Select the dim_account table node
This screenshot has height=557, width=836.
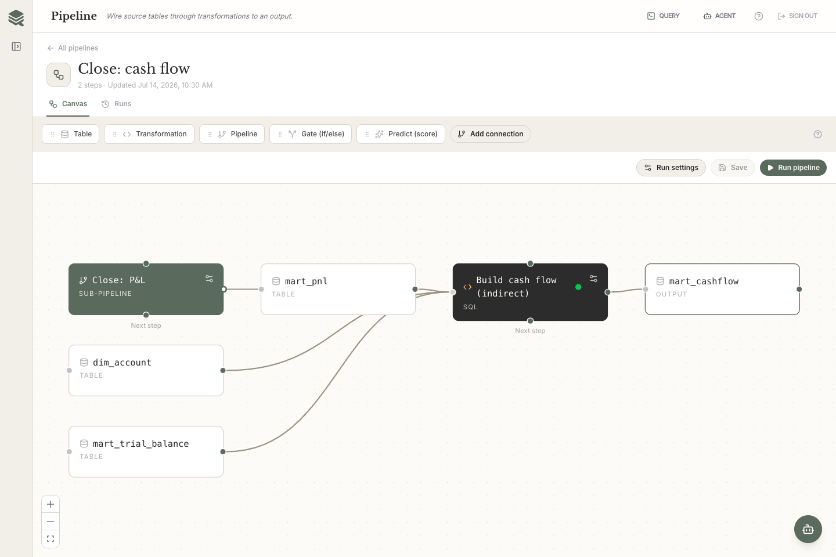click(146, 371)
